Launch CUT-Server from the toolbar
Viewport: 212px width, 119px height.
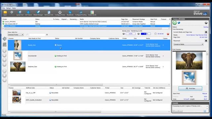tap(28, 13)
